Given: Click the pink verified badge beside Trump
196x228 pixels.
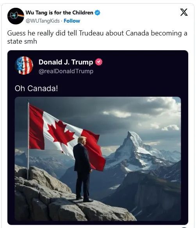Looking at the screenshot, I should click(99, 62).
